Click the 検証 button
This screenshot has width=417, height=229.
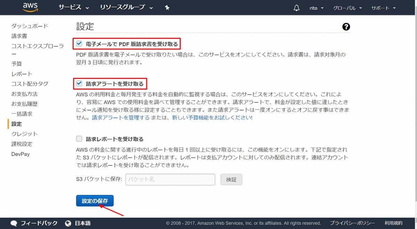pyautogui.click(x=231, y=179)
